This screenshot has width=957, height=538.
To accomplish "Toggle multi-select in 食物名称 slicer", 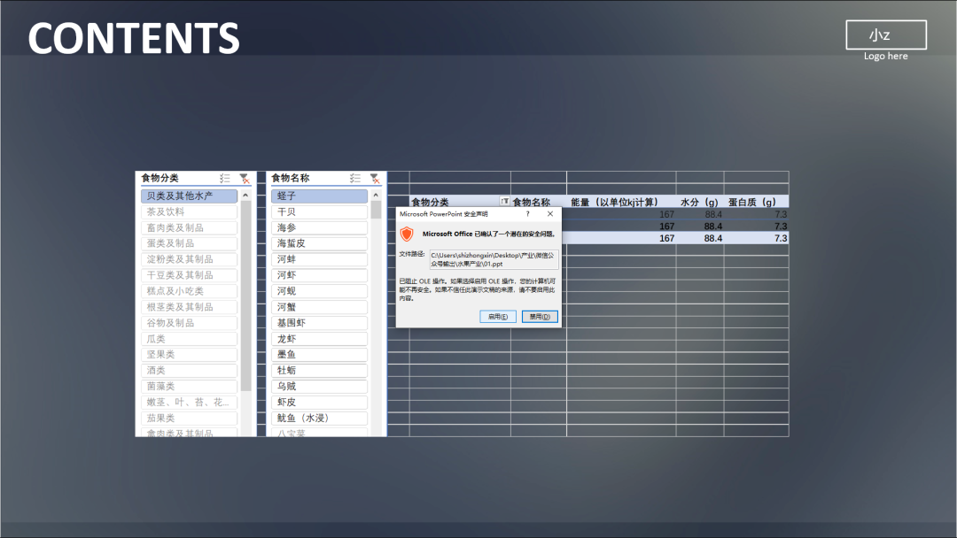I will point(355,178).
